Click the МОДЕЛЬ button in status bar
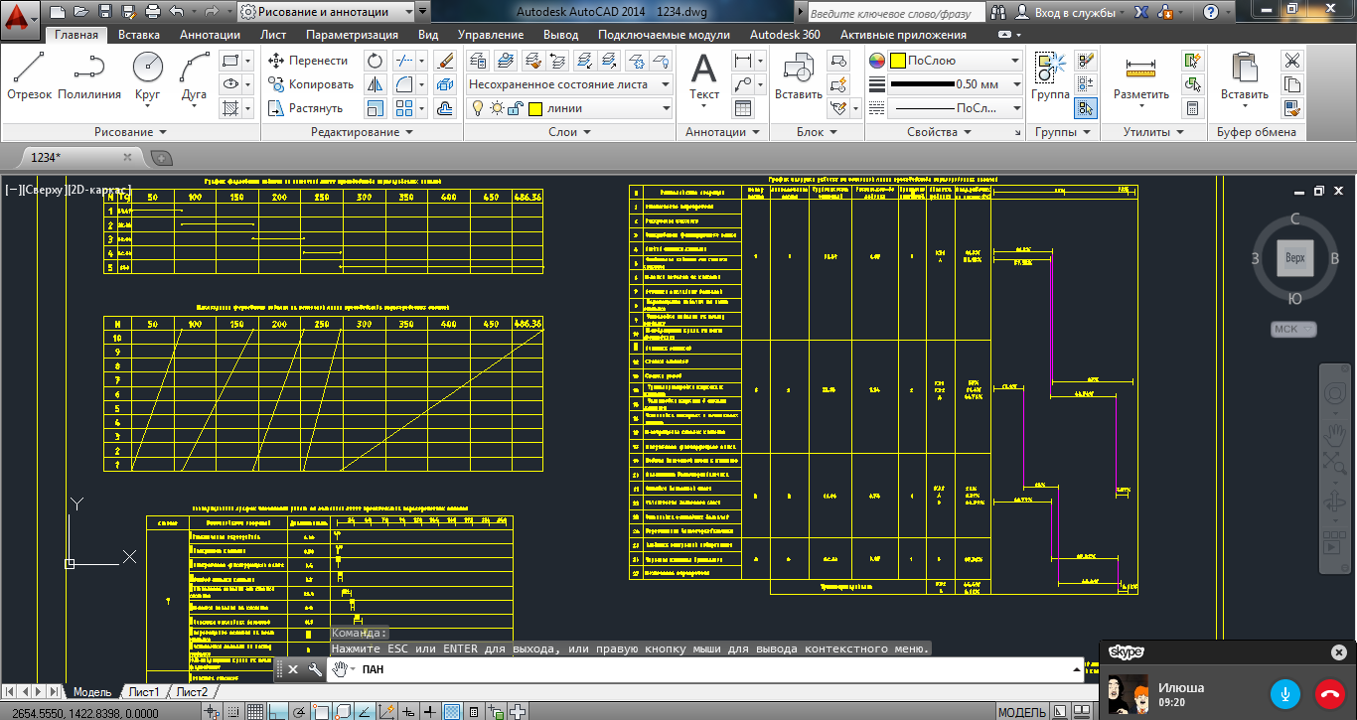 [1021, 712]
